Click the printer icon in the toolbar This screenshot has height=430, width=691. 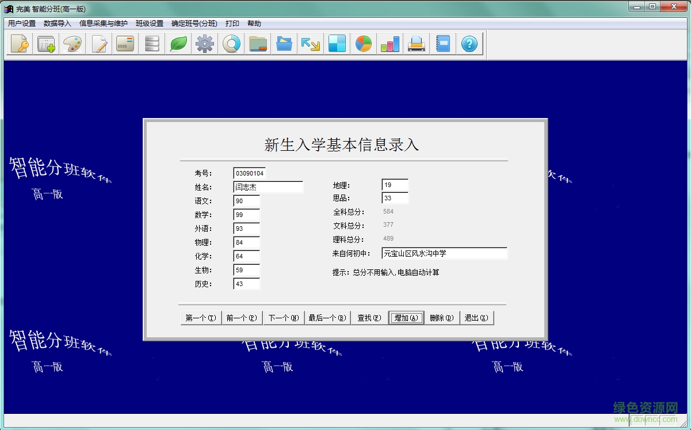tap(416, 43)
